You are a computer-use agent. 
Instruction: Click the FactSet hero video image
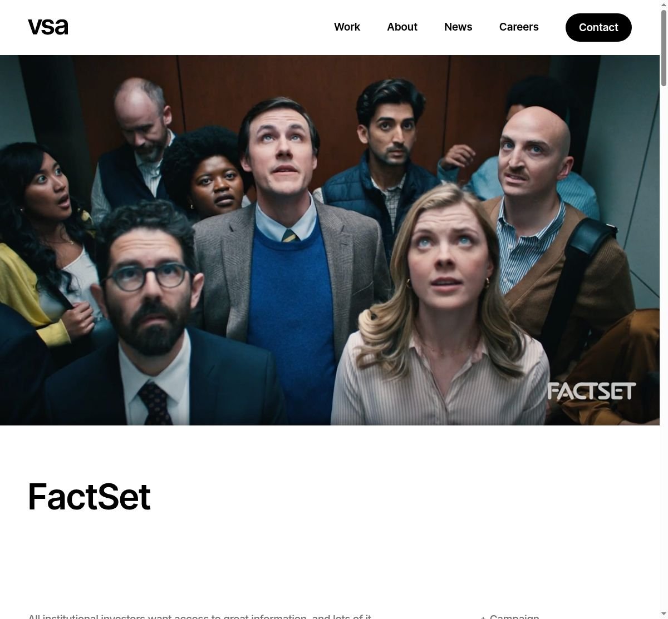tap(330, 240)
